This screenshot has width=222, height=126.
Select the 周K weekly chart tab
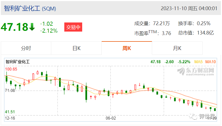[x=127, y=48]
